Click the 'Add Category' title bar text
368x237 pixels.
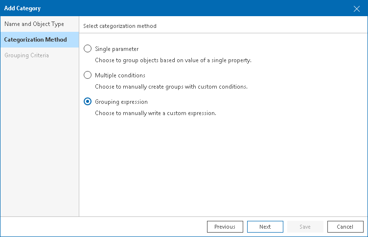(23, 8)
